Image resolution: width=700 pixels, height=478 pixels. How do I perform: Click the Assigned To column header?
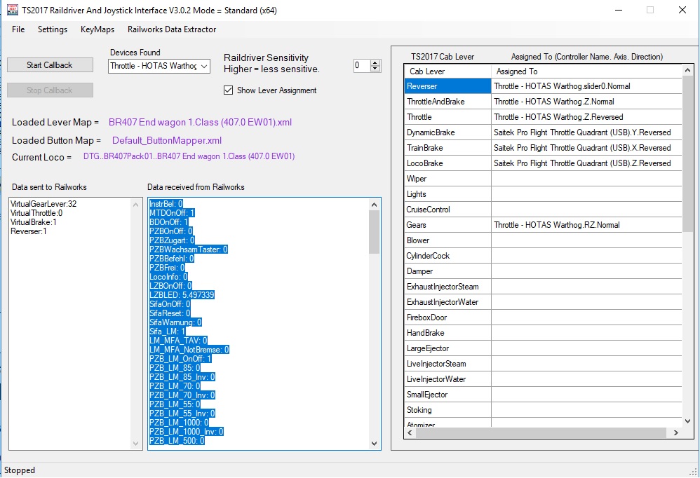tap(586, 71)
